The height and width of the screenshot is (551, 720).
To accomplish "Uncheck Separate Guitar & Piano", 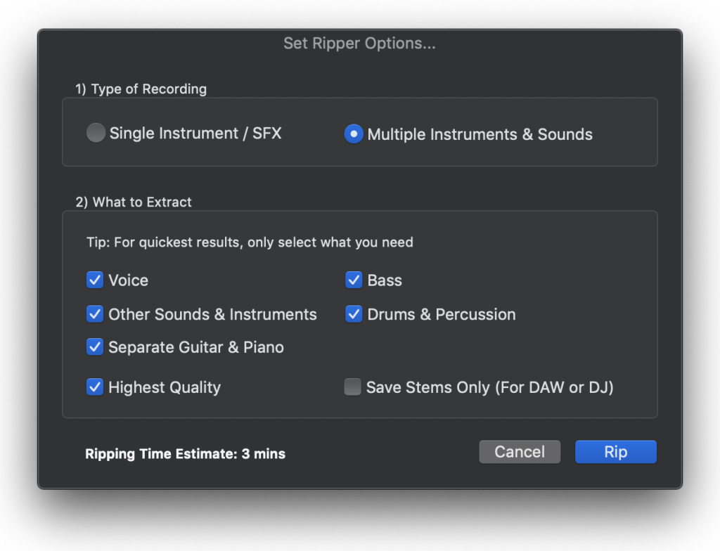I will (x=95, y=347).
